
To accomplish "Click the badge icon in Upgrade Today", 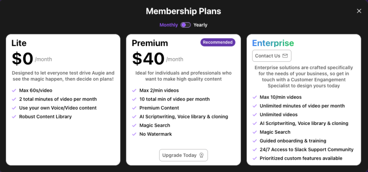I will (201, 155).
